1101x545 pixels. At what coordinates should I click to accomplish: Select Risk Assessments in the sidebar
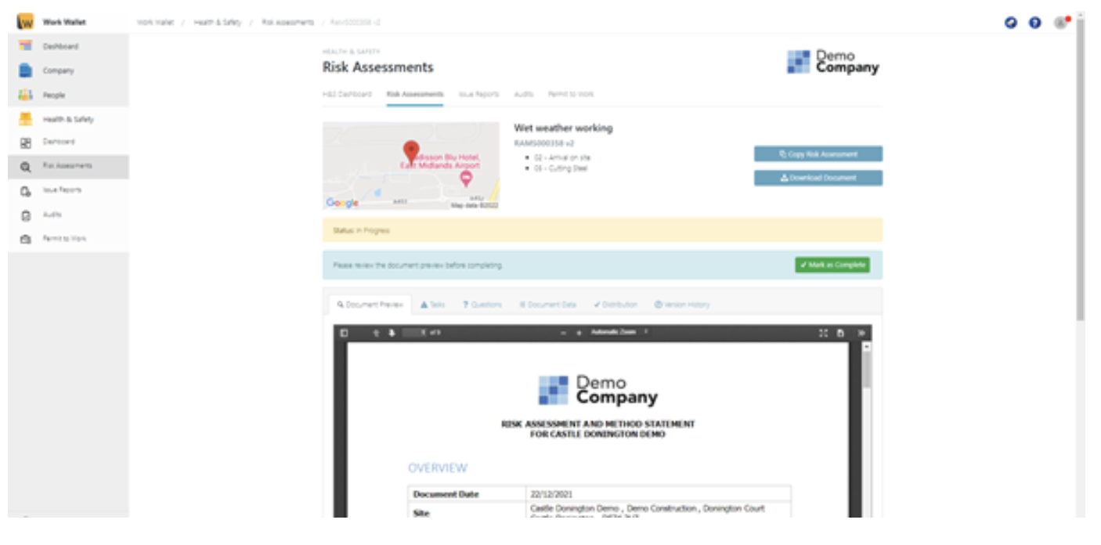coord(68,166)
